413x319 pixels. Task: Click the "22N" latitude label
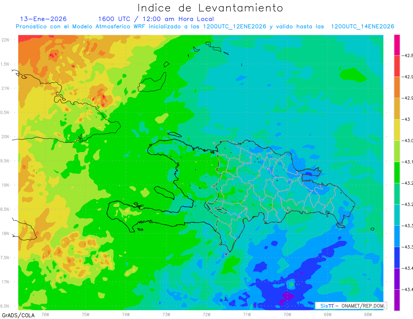click(6, 40)
